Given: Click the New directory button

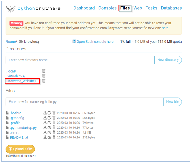Looking at the screenshot, I should (168, 60).
